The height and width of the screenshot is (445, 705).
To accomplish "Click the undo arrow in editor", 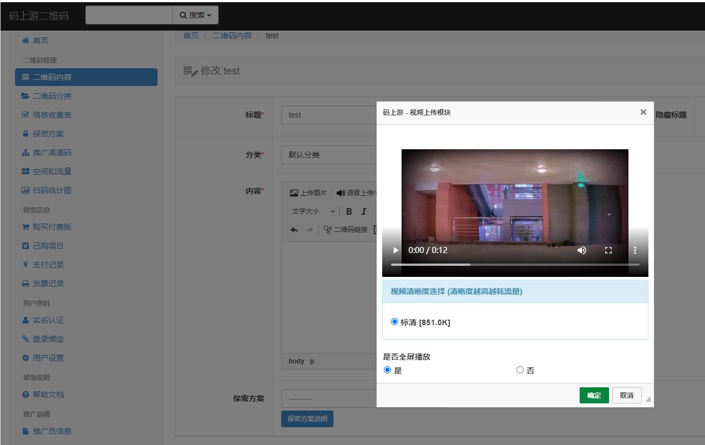I will pyautogui.click(x=294, y=229).
